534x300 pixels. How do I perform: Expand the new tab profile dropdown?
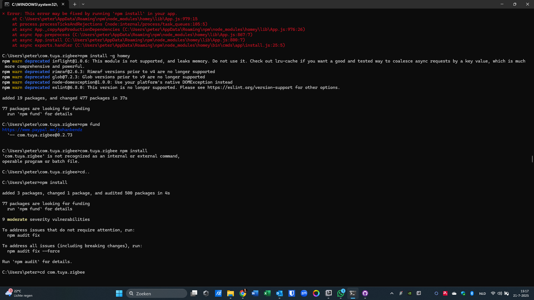click(83, 4)
